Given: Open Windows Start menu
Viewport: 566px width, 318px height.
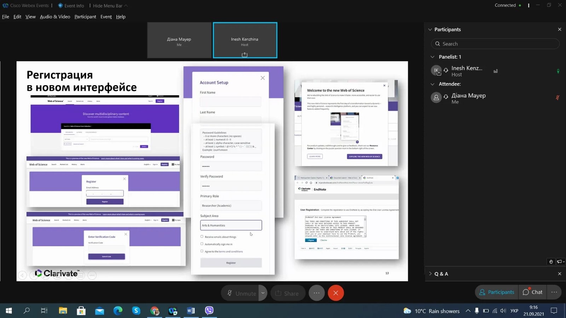Looking at the screenshot, I should [x=9, y=311].
